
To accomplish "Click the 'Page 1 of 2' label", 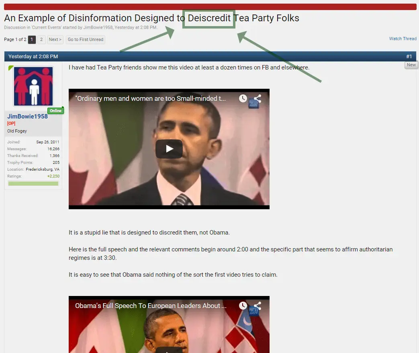I will coord(15,39).
